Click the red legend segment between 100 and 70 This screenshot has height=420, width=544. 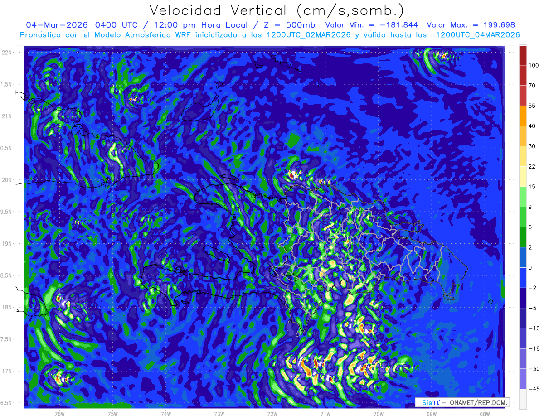[523, 75]
